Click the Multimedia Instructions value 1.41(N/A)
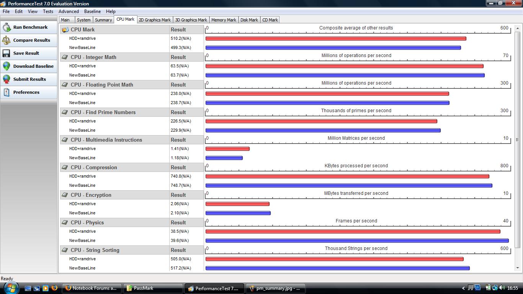Image resolution: width=523 pixels, height=294 pixels. [180, 149]
